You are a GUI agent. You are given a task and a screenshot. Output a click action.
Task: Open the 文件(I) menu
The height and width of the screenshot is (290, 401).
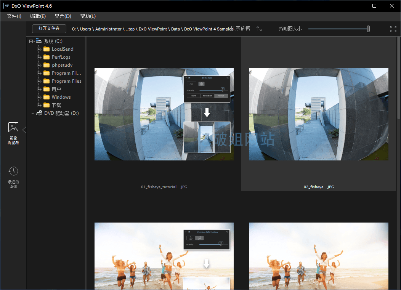[x=14, y=16]
